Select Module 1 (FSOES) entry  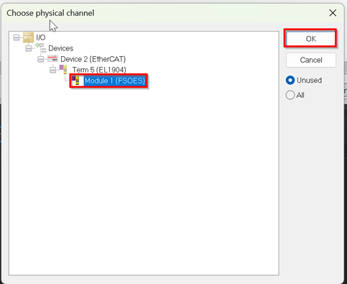click(x=115, y=81)
